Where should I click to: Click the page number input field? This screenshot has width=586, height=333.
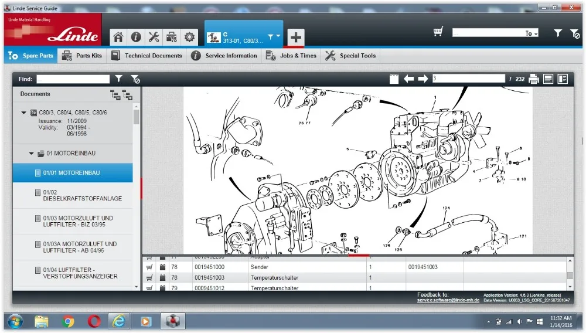[469, 79]
